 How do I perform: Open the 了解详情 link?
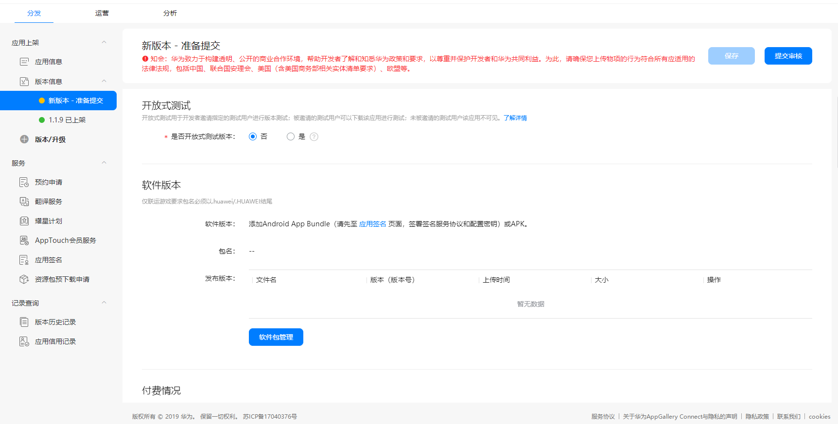click(515, 118)
